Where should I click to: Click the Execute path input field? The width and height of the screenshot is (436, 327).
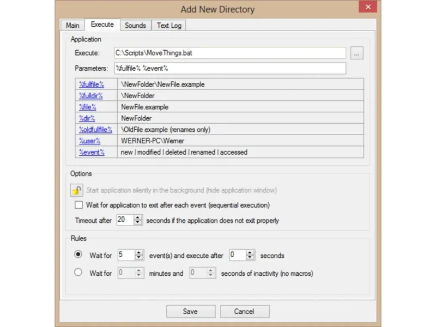[230, 53]
